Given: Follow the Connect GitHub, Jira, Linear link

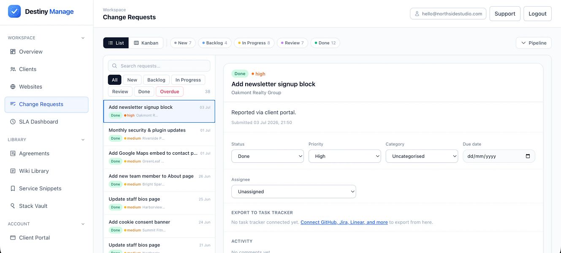Looking at the screenshot, I should (344, 222).
